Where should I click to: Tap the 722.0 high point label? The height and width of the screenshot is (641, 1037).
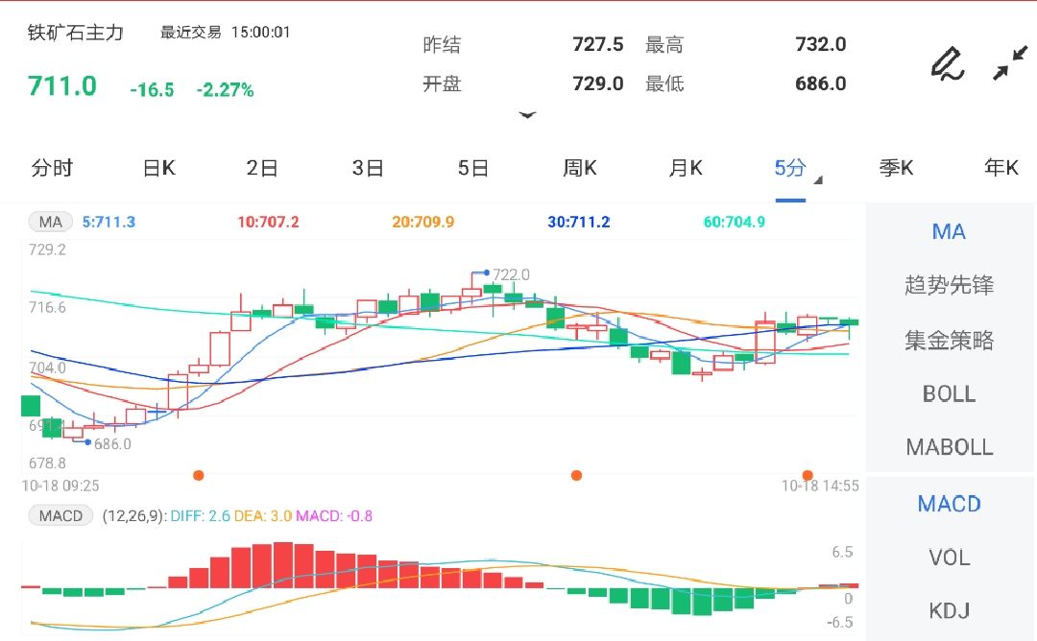coord(511,274)
